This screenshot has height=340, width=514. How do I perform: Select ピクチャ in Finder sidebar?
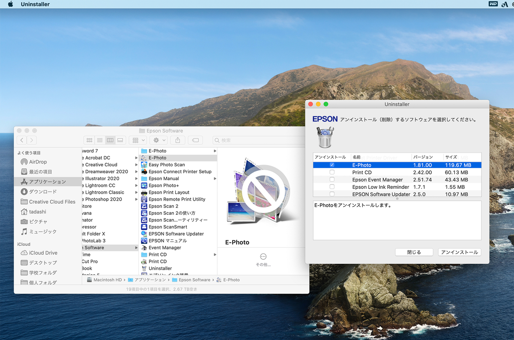pyautogui.click(x=34, y=222)
